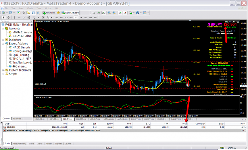This screenshot has width=248, height=150.
Task: Open the Arrows tool dropdown arrow
Action: pos(52,17)
